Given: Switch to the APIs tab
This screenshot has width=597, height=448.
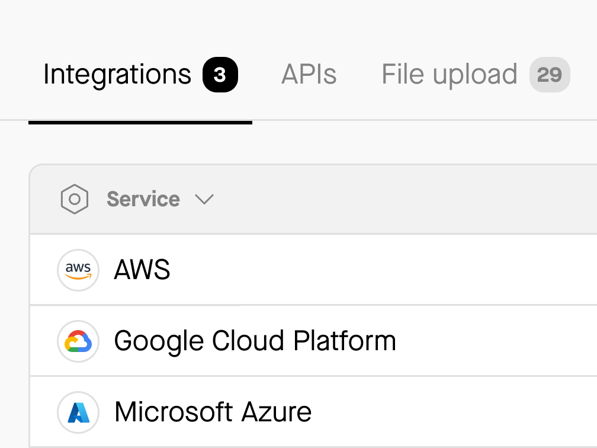Looking at the screenshot, I should pos(309,75).
